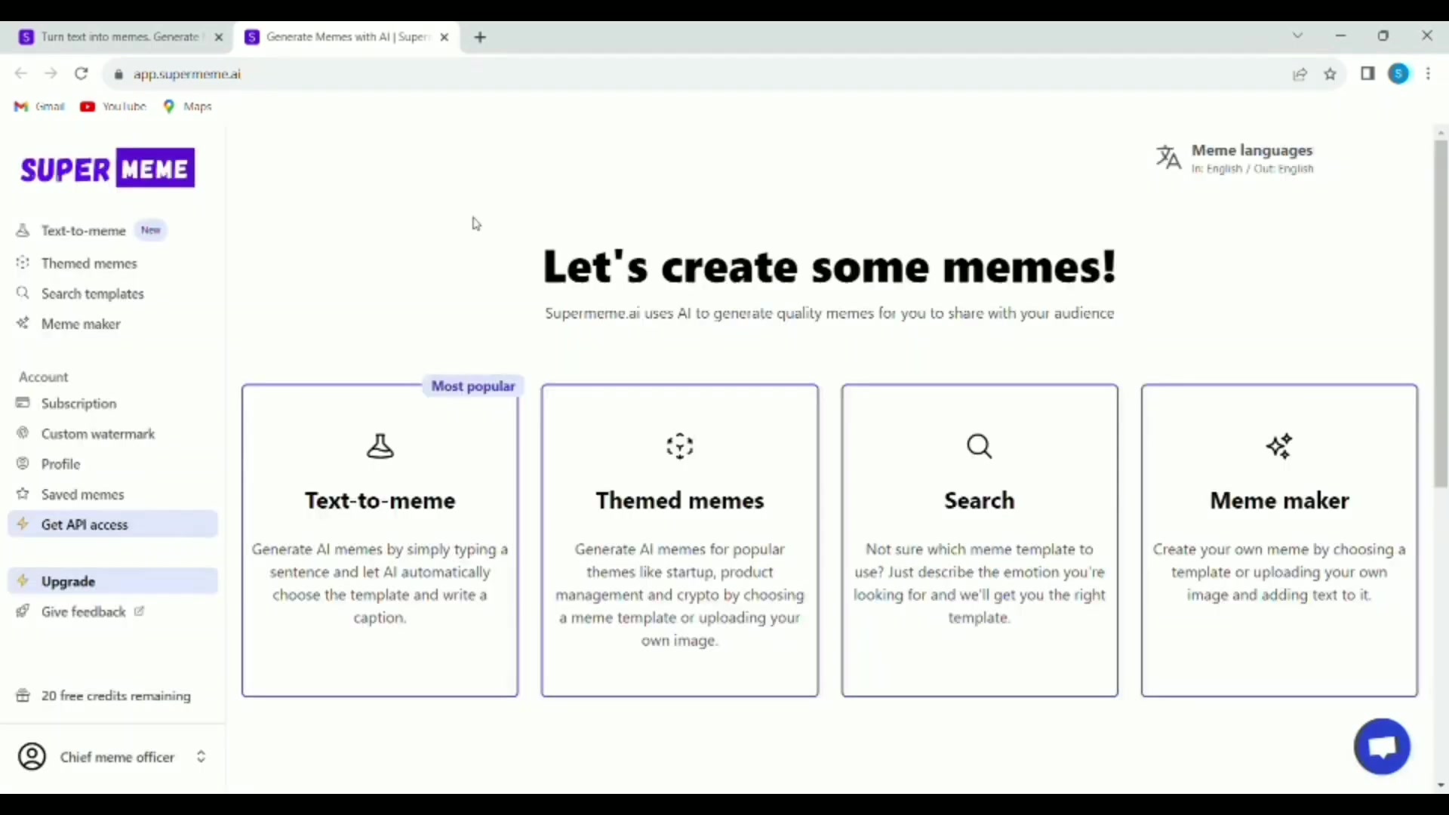1449x815 pixels.
Task: Click the star icon beside Saved memes
Action: [23, 494]
